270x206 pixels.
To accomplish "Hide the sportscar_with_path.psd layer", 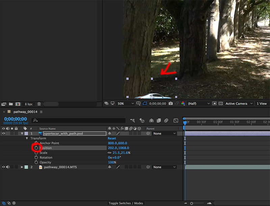I will point(4,133).
